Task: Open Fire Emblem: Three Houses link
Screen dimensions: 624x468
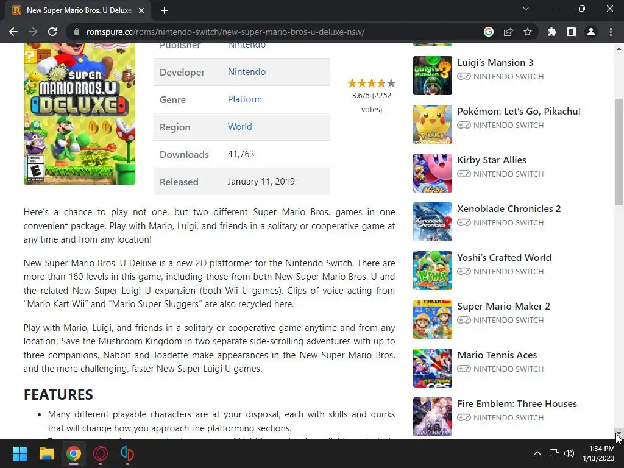Action: point(517,403)
